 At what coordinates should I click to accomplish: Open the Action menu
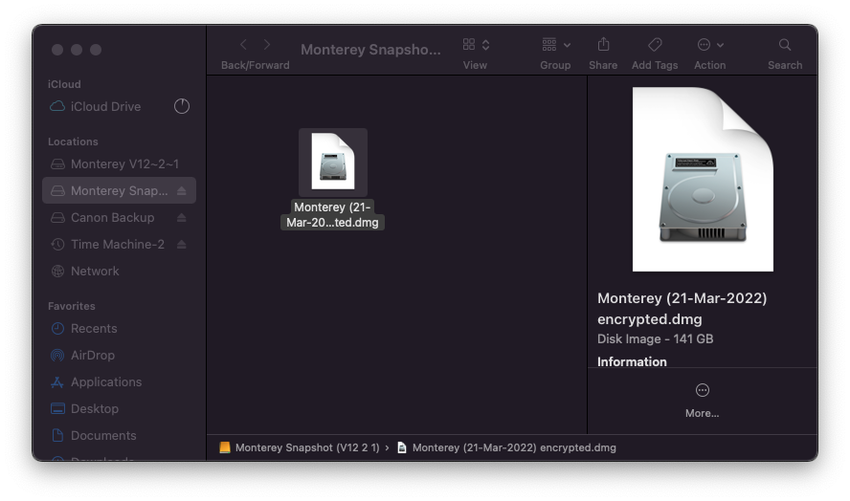coord(710,45)
